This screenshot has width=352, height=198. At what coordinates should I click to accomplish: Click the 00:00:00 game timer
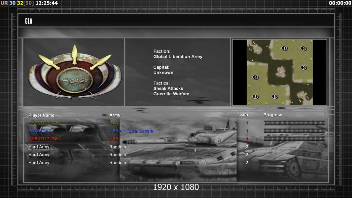pyautogui.click(x=340, y=3)
